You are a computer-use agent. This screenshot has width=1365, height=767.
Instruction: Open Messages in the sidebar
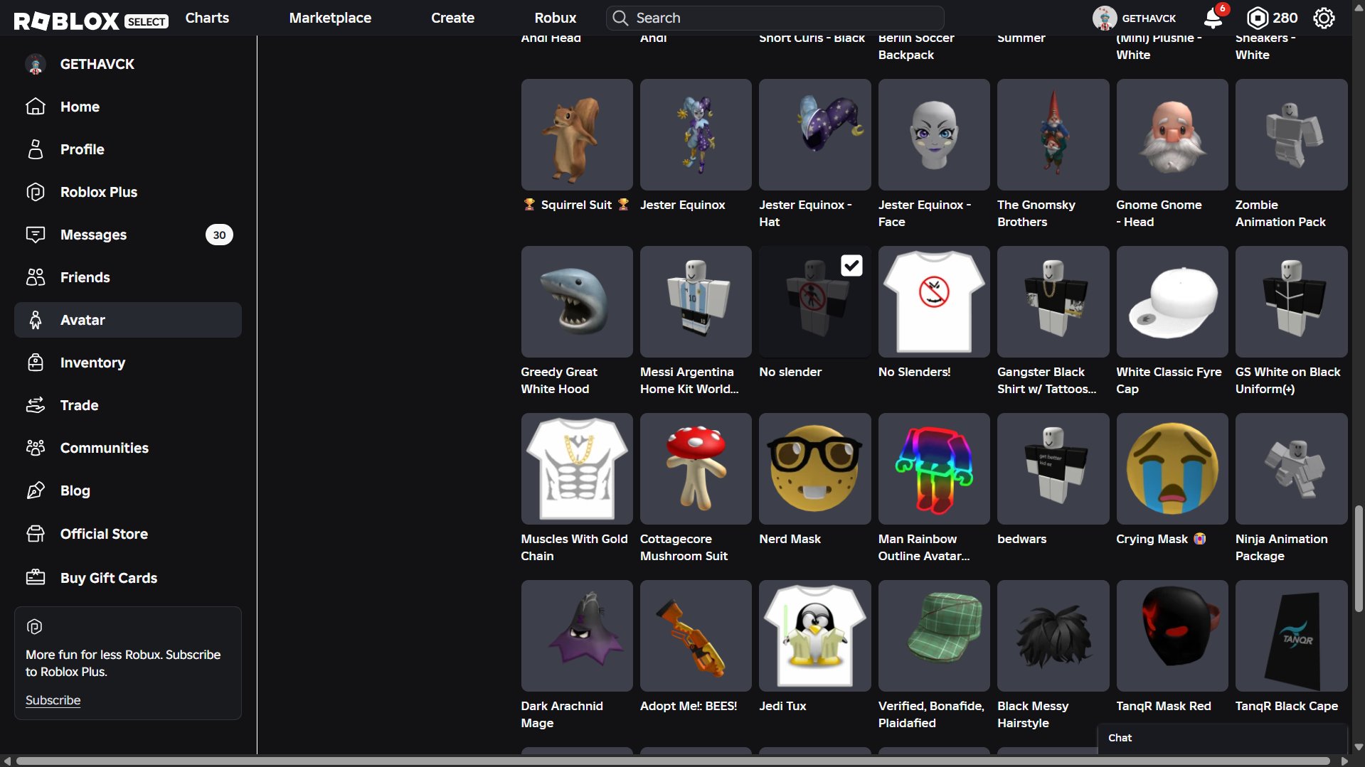pos(128,235)
